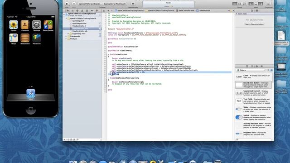Switch the object library to icon grid view
Screen dimensions: 290x163
[x=269, y=70]
